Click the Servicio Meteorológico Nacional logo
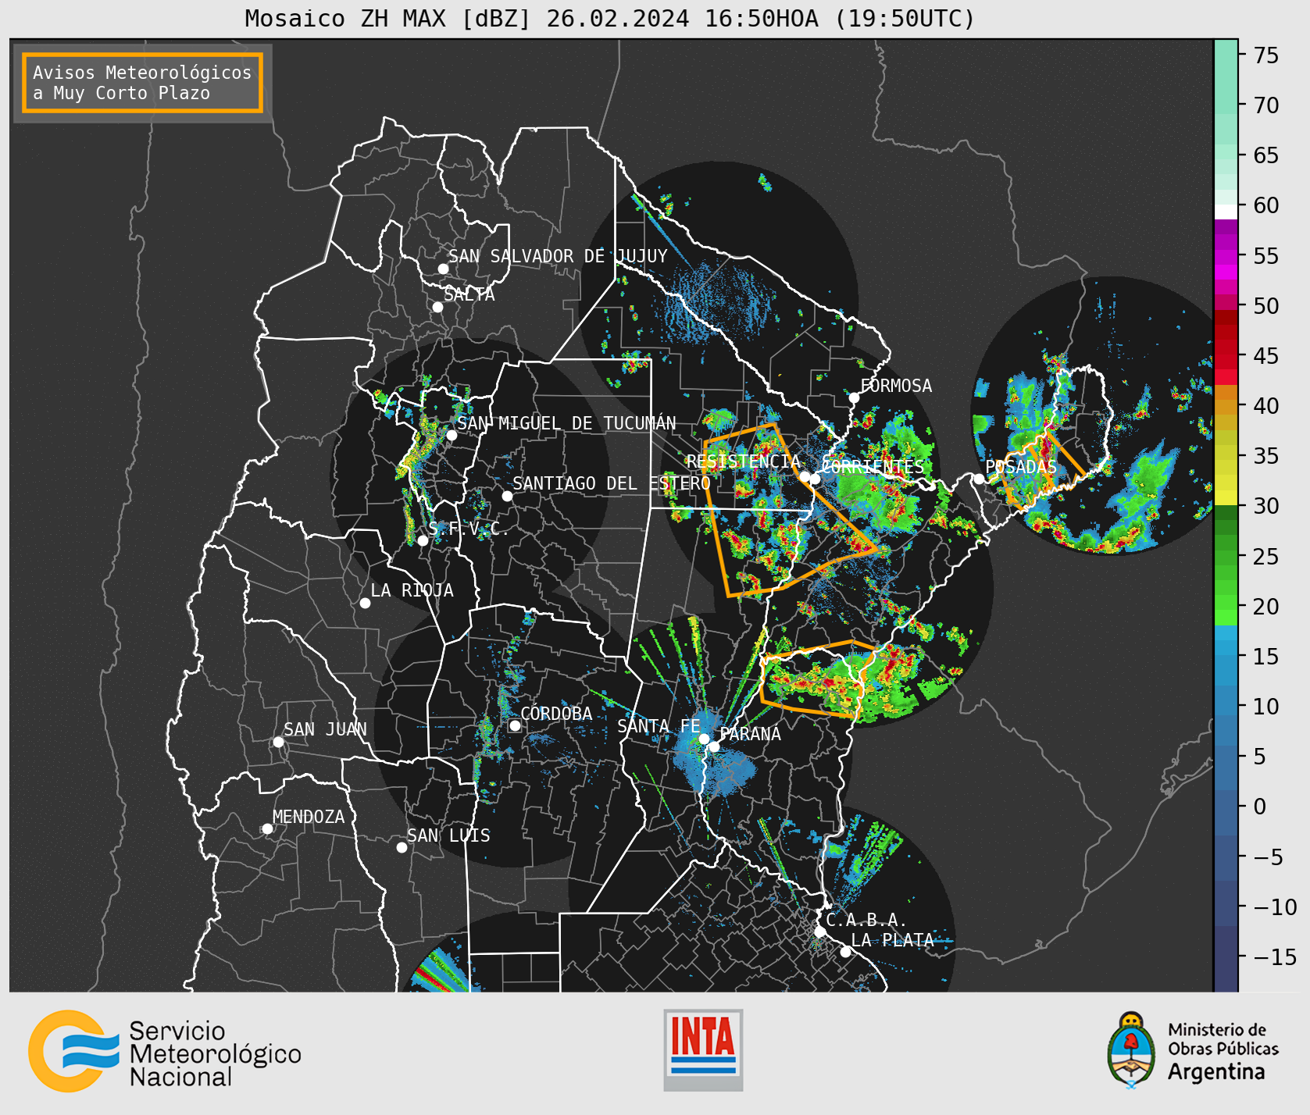The width and height of the screenshot is (1310, 1115). pyautogui.click(x=164, y=1051)
